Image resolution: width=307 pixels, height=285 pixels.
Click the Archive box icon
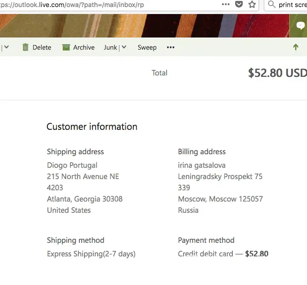coord(66,47)
